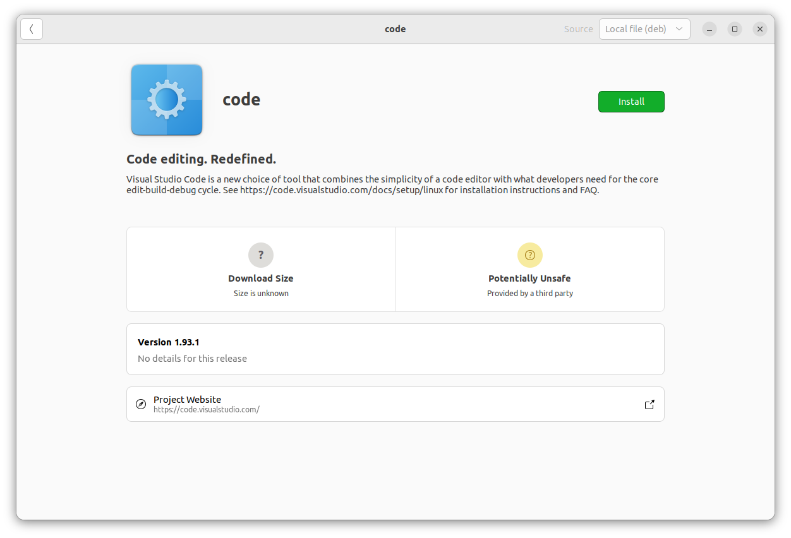Open the Source dropdown showing Local file (deb)

(x=644, y=29)
